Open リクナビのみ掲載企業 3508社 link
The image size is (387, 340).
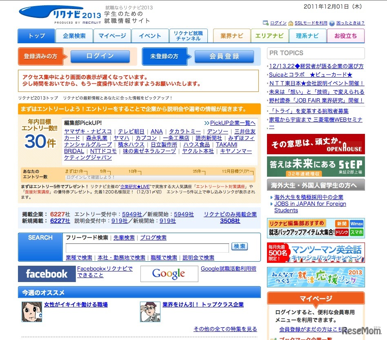coord(230,218)
